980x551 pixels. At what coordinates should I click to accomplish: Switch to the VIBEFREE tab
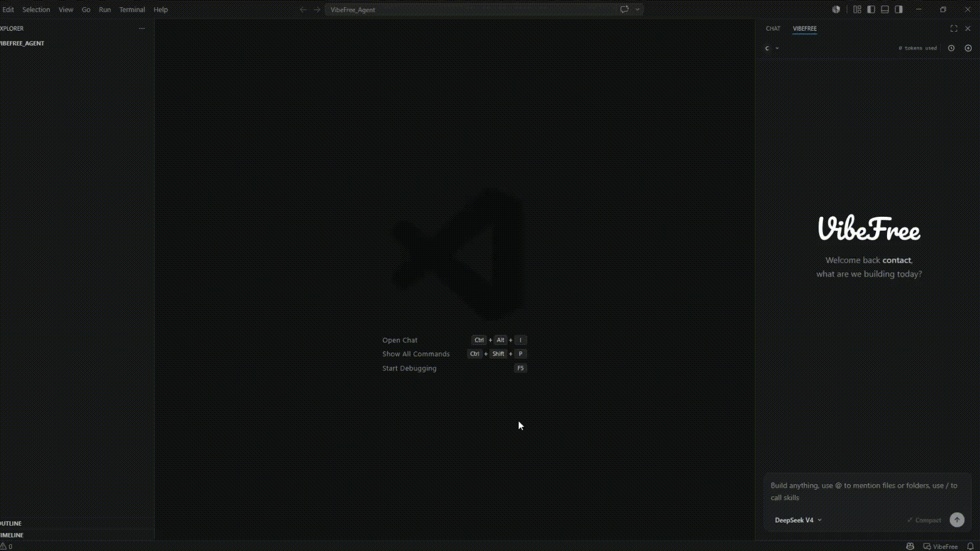pos(805,29)
